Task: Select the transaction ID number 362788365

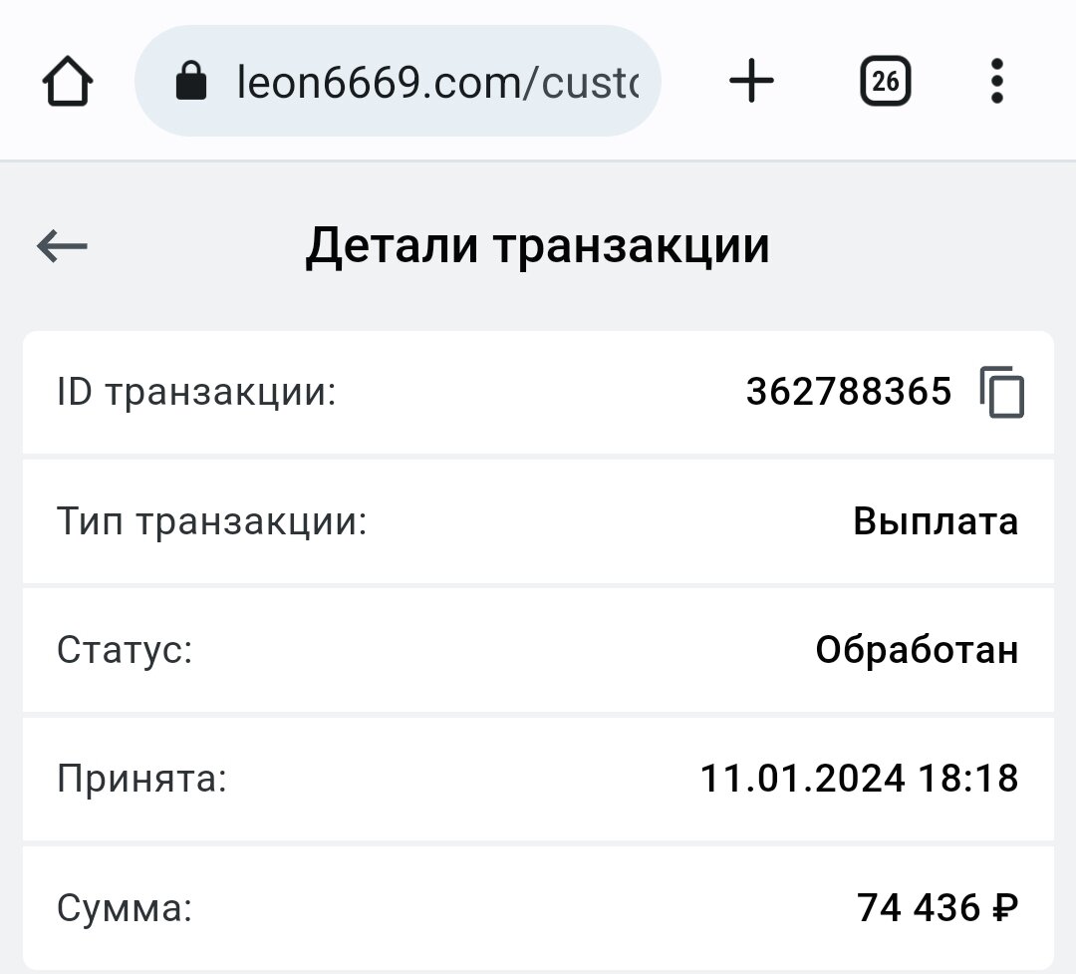Action: [849, 392]
